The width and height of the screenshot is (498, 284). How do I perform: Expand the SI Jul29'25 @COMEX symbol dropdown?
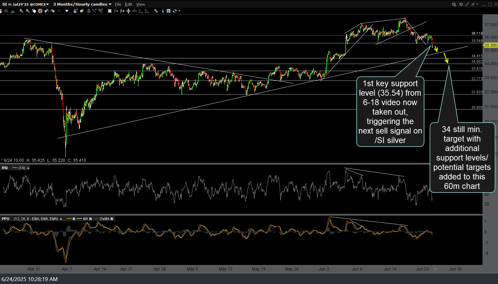tap(47, 4)
